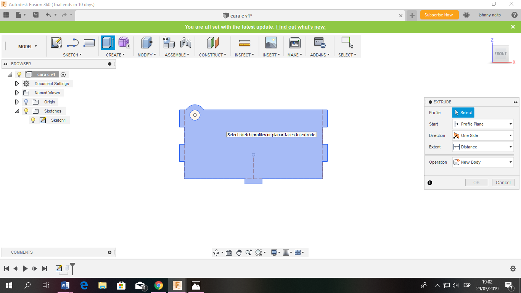Click the Orbit navigation icon
This screenshot has height=293, width=521.
click(216, 253)
